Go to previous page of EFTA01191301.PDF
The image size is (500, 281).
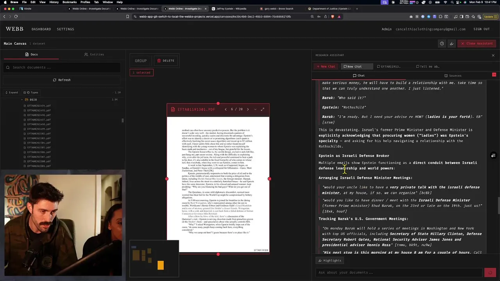pos(226,109)
